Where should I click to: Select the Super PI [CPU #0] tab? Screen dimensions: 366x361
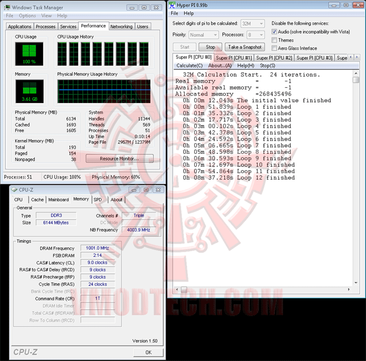(194, 57)
